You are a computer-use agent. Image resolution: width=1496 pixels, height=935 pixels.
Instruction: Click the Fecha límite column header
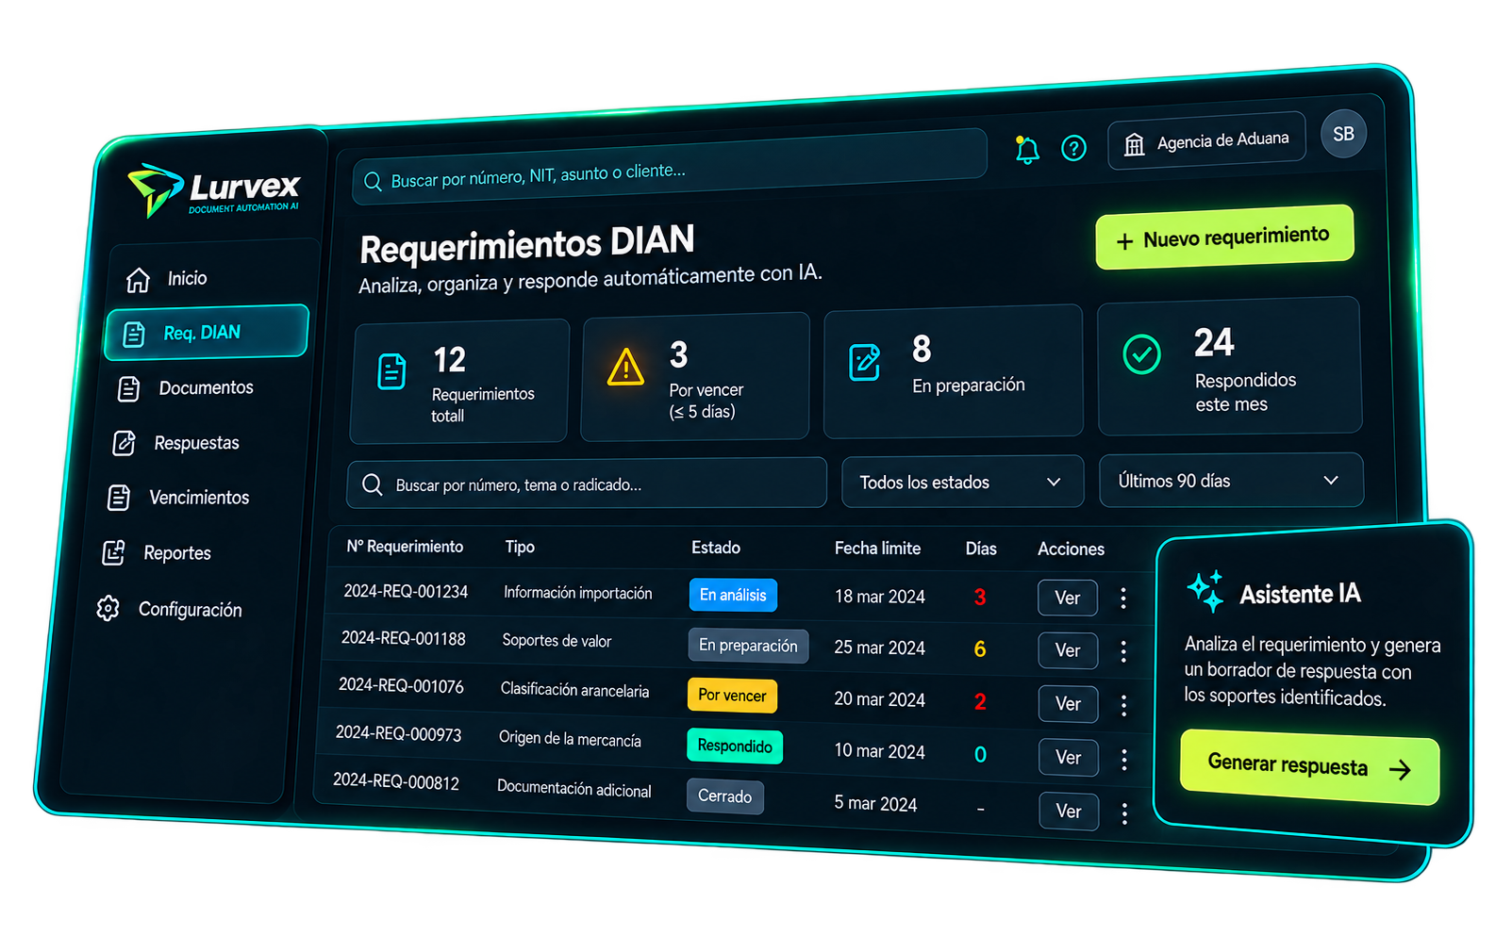877,548
